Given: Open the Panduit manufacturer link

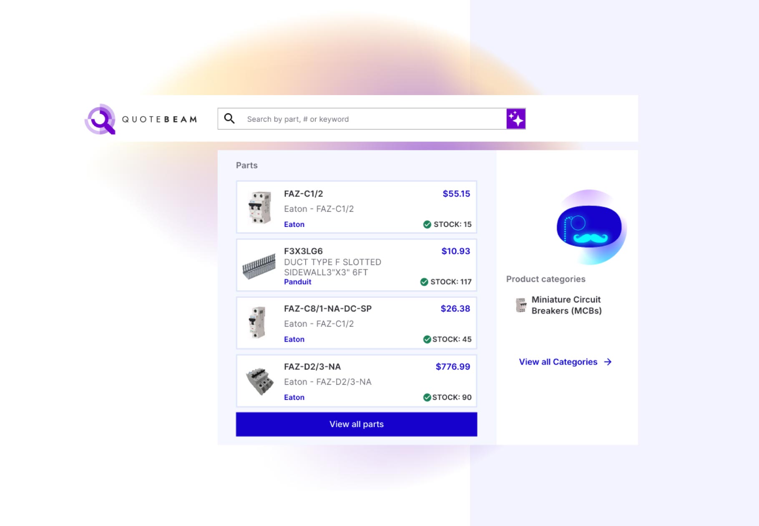Looking at the screenshot, I should point(298,282).
